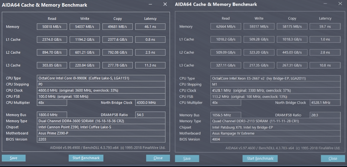Click the DRAM:FSB Ratio 28:3 box
Image resolution: width=347 pixels, height=167 pixels.
[325, 115]
